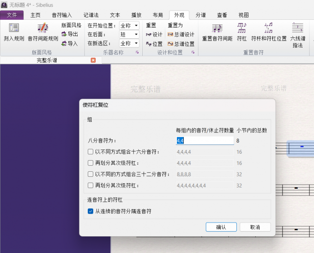Click 符杆和符杠位置 icon
The image size is (314, 253).
(x=269, y=32)
